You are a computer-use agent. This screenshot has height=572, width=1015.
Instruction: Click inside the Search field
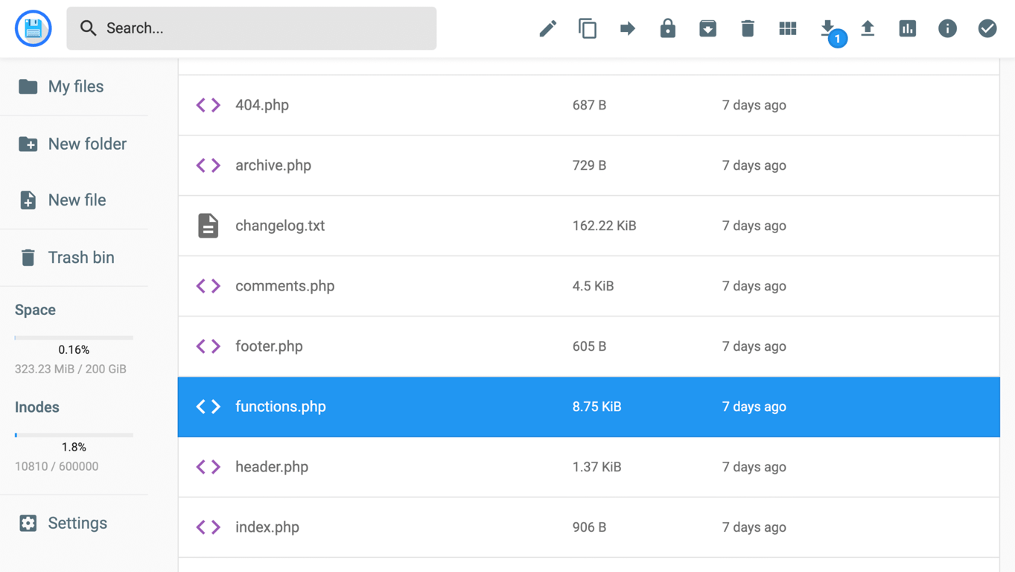tap(252, 28)
